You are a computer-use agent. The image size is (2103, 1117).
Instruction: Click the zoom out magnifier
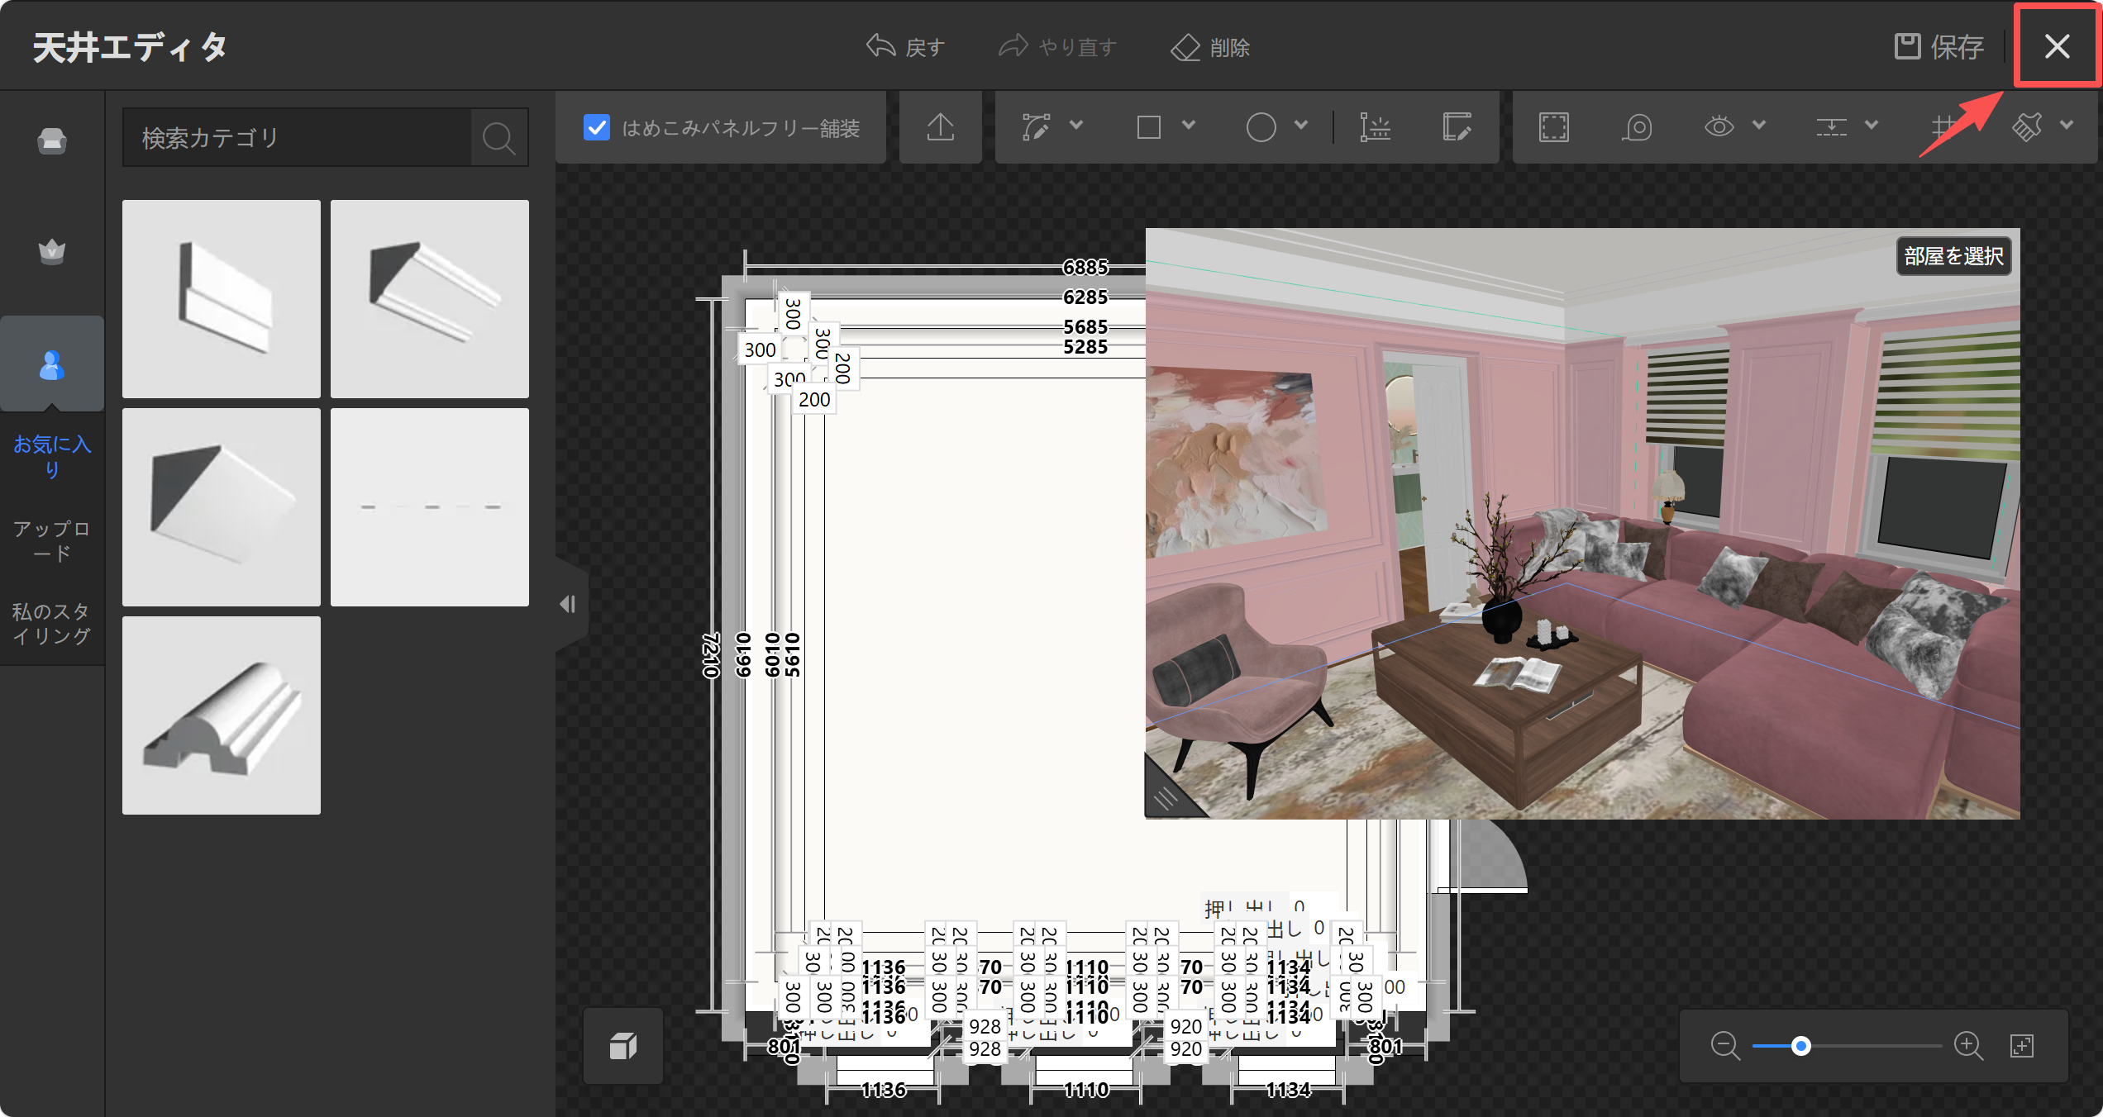pos(1725,1046)
